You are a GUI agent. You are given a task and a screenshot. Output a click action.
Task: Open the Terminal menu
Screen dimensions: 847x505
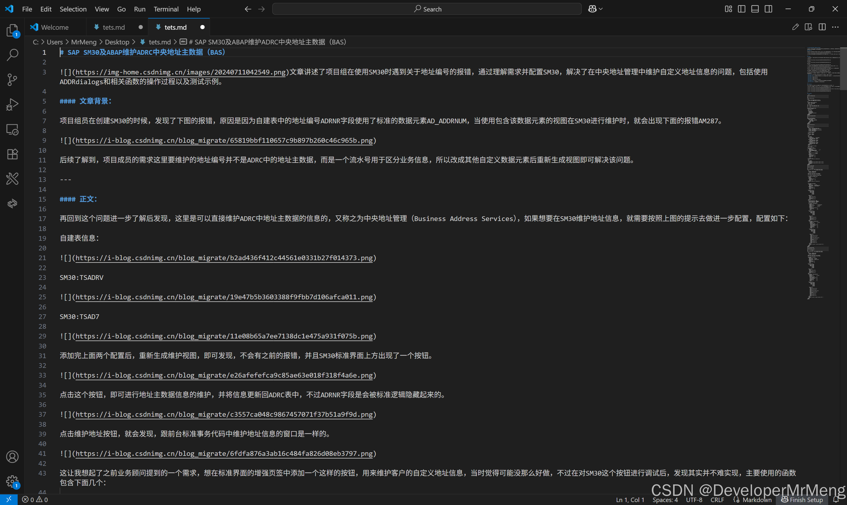(166, 9)
